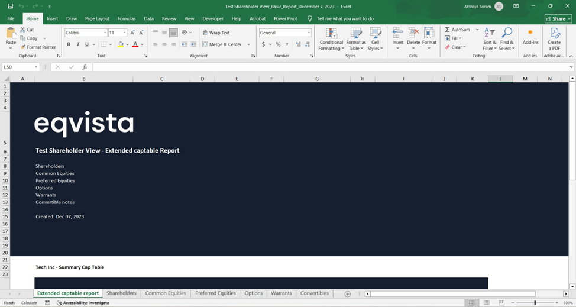Switch to the Formulas tab
This screenshot has width=576, height=307.
pos(127,18)
